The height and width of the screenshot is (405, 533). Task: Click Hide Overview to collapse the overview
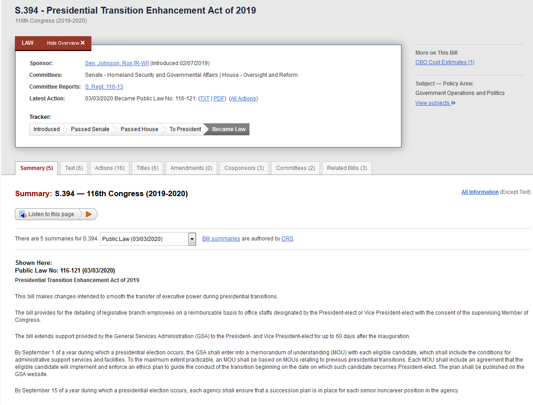click(66, 43)
